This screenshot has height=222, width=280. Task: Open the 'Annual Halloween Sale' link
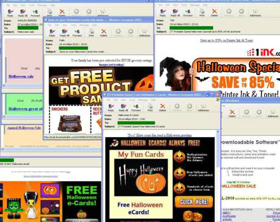[x=24, y=128]
